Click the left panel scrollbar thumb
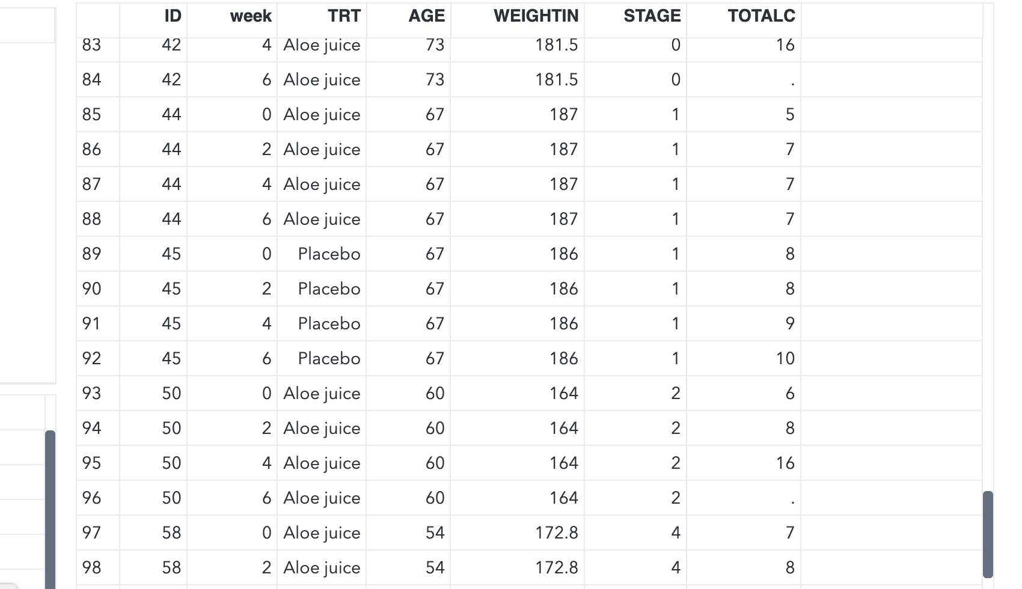The image size is (1022, 589). click(x=50, y=510)
